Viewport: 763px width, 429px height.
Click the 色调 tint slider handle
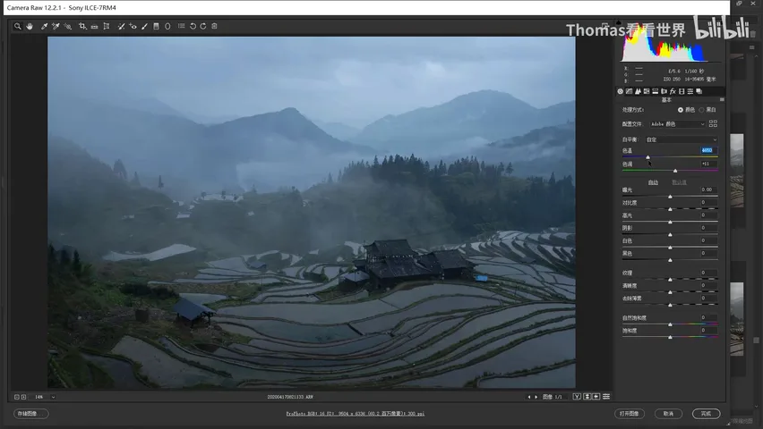tap(675, 171)
